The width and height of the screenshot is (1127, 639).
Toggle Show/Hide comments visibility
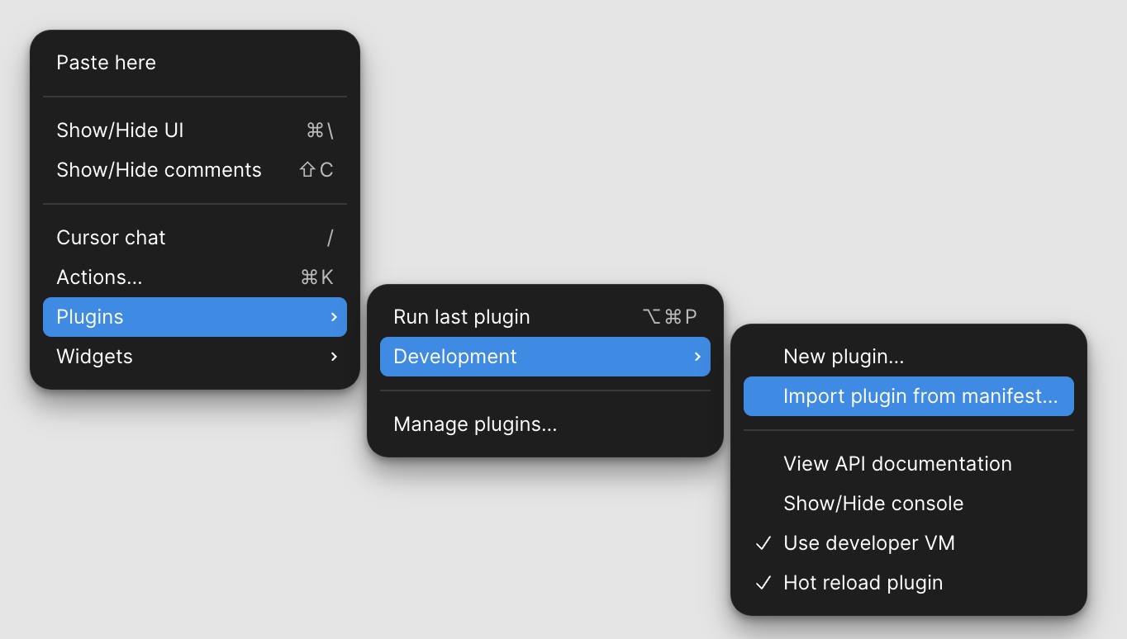159,170
